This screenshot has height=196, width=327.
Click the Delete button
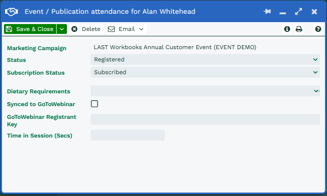(87, 29)
